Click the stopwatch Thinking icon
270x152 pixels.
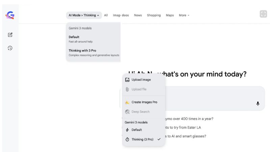point(127,139)
